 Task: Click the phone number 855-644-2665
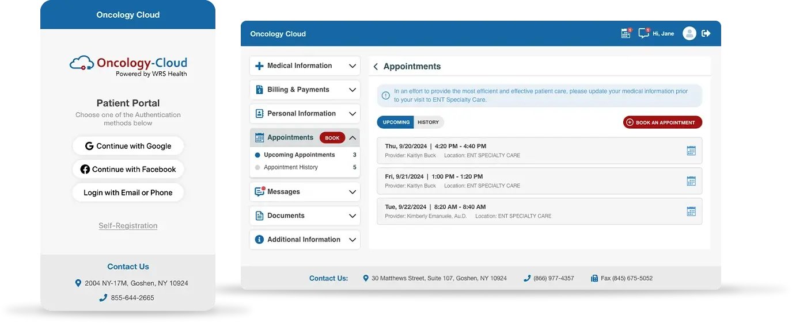132,298
